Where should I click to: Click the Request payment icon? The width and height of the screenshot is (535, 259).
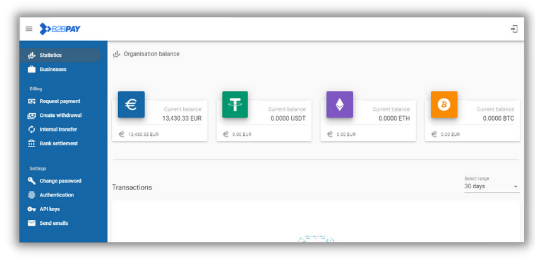32,101
